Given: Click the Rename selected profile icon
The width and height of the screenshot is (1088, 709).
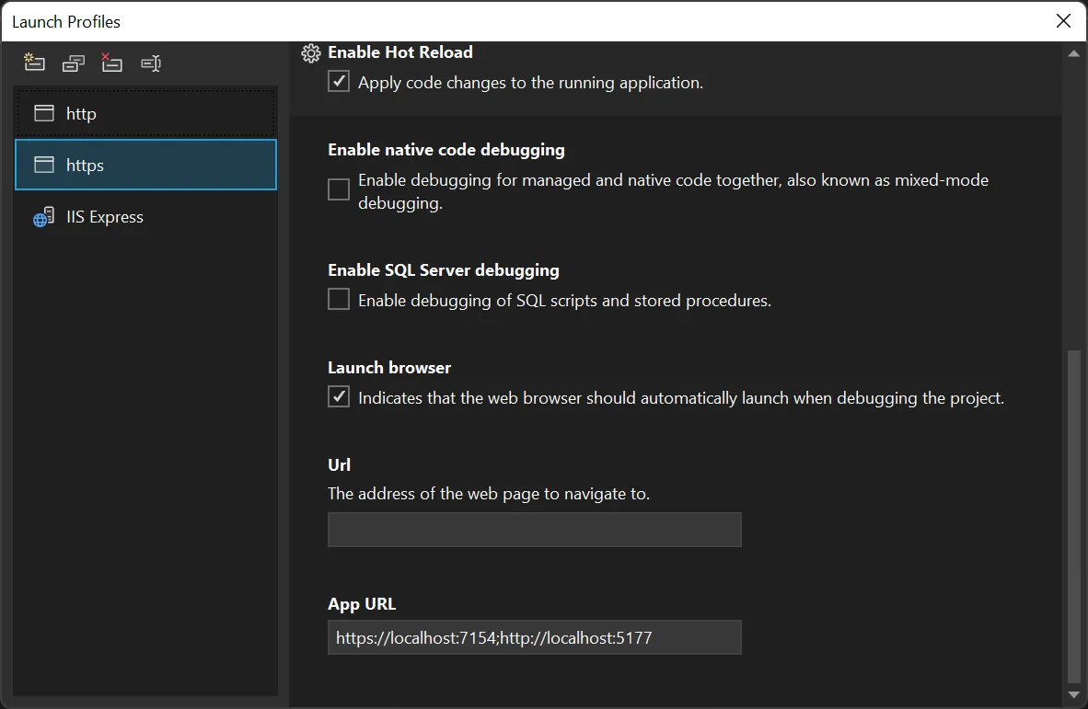Looking at the screenshot, I should click(x=151, y=63).
